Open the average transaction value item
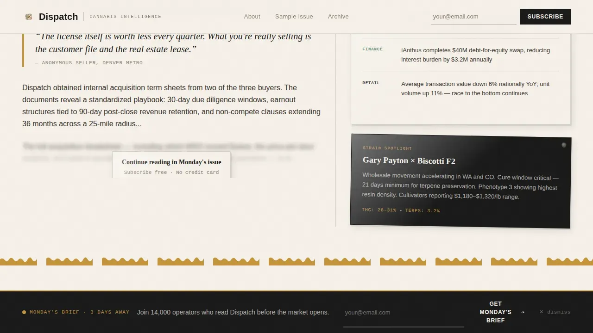 [x=476, y=89]
